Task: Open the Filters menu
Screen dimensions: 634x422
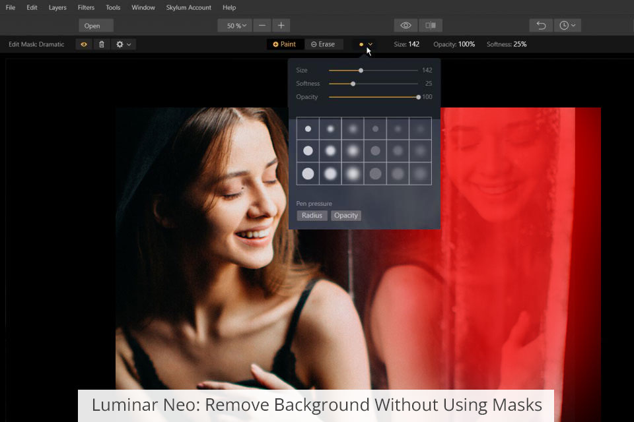Action: coord(86,7)
